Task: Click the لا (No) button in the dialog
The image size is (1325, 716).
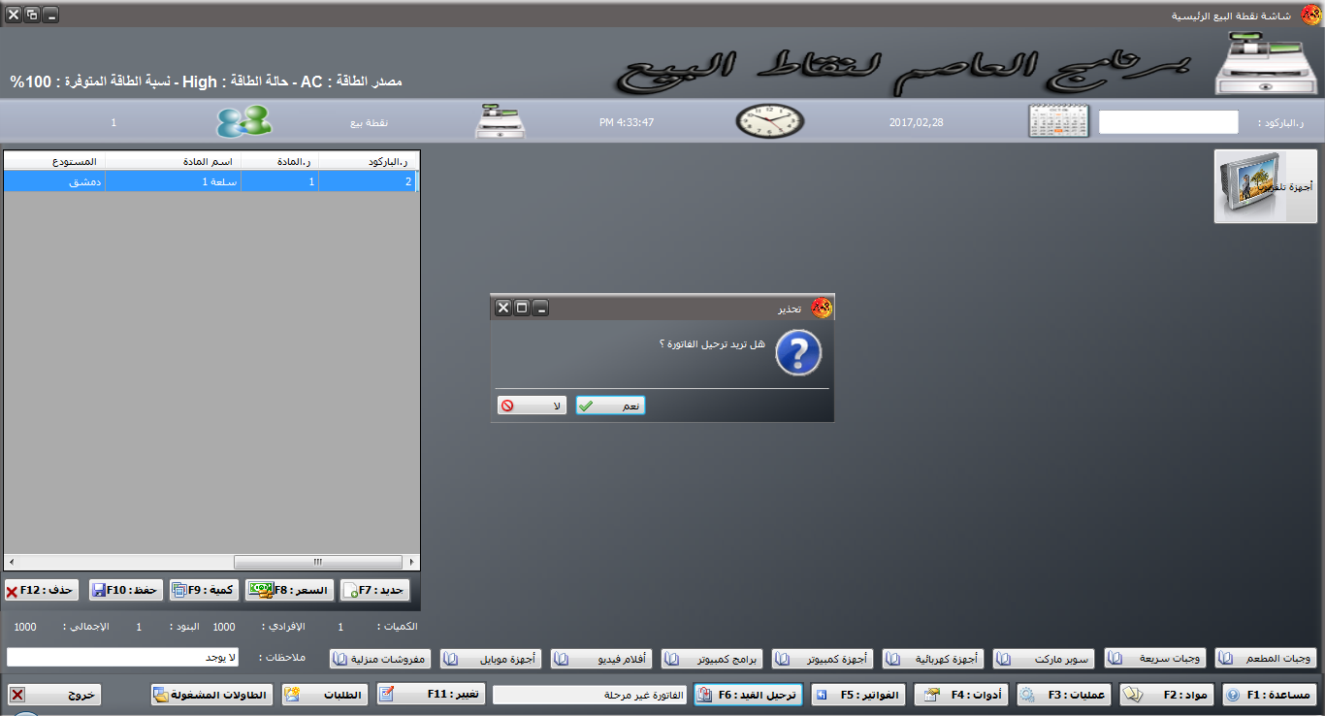Action: [x=532, y=406]
